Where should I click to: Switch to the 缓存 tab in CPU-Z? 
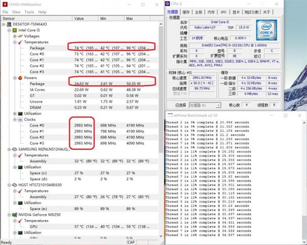pos(186,12)
